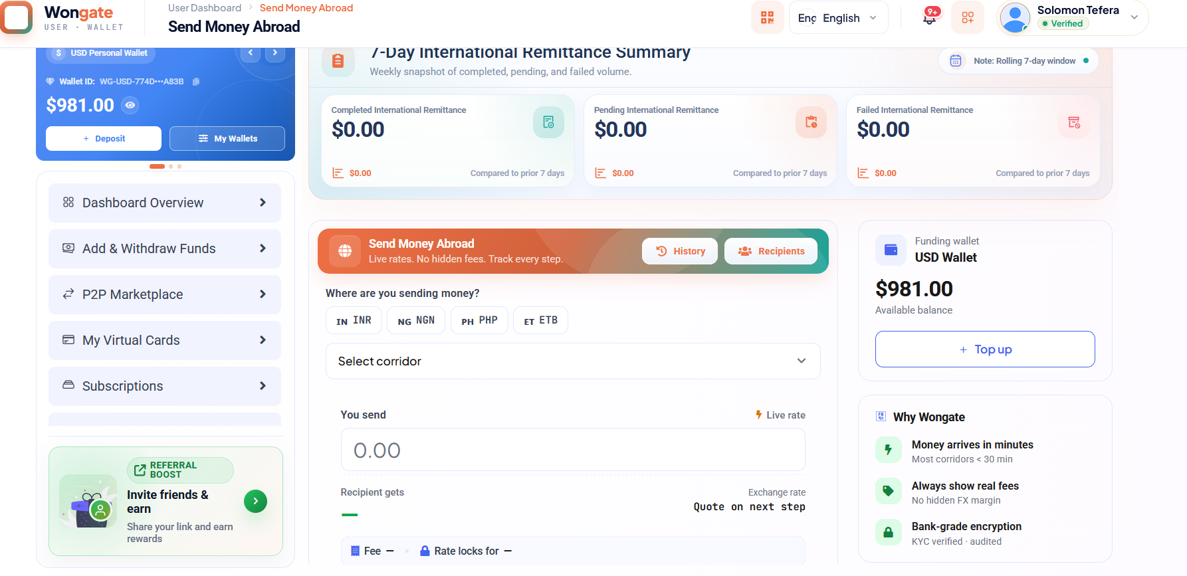Click the Failed International Remittance icon
Viewport: 1187px width, 576px height.
coord(1073,122)
